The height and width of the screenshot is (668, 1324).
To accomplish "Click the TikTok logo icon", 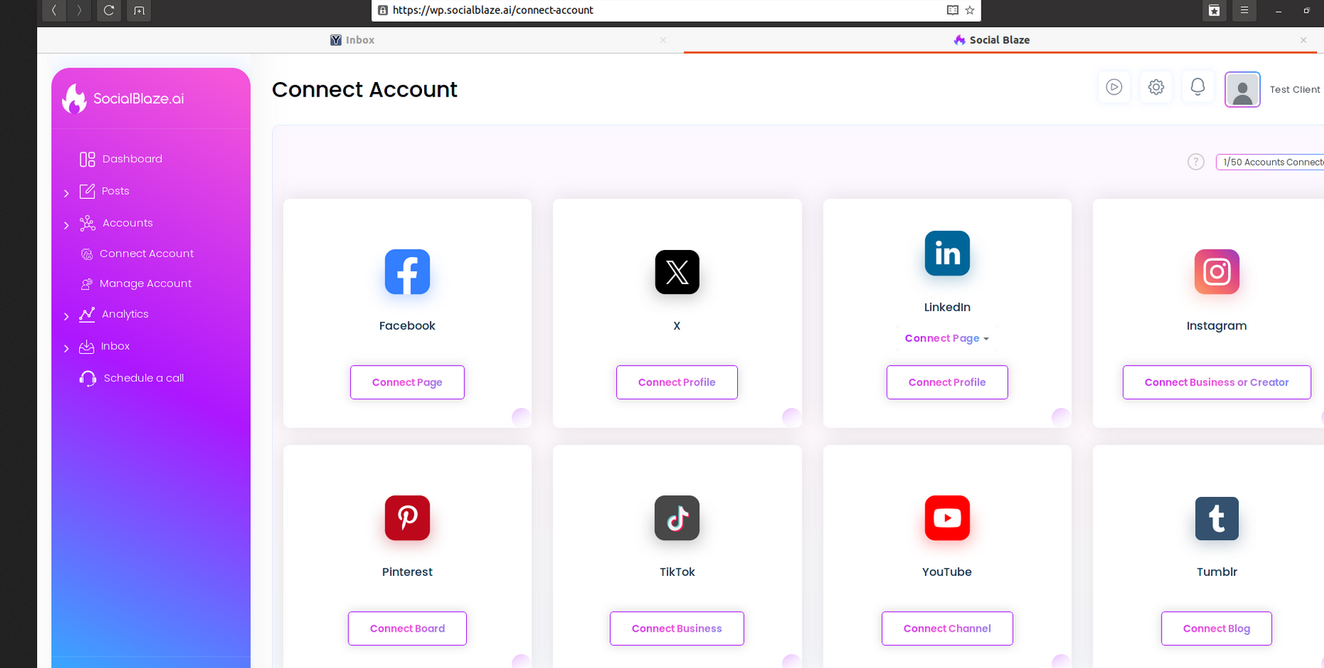I will click(x=677, y=518).
